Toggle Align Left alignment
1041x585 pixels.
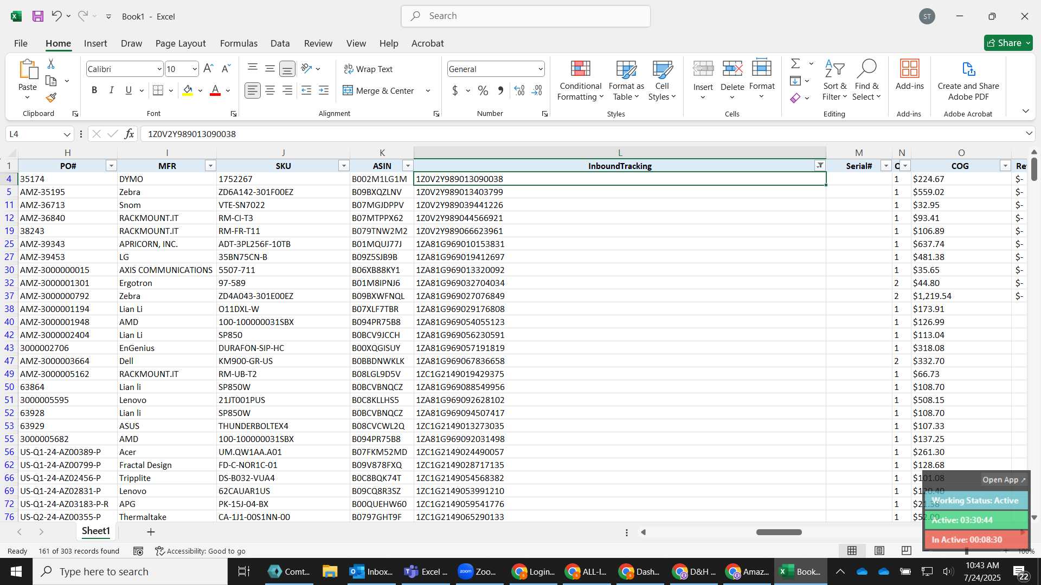click(x=252, y=90)
